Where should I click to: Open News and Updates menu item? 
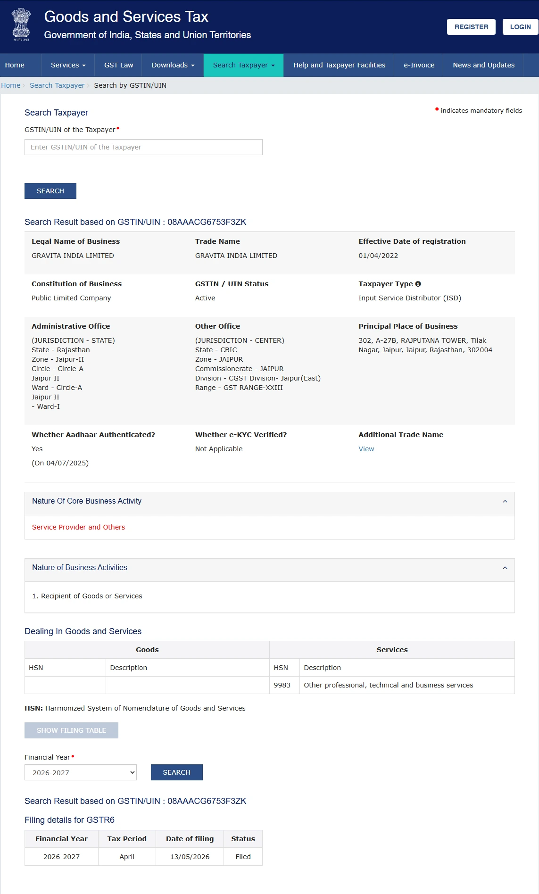tap(483, 65)
